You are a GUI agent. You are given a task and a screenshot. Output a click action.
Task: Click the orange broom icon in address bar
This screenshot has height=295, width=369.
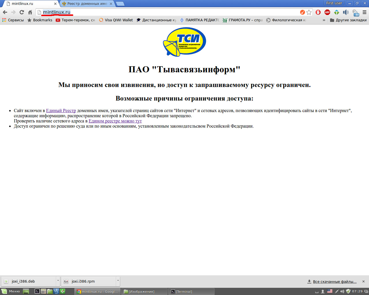pyautogui.click(x=302, y=12)
